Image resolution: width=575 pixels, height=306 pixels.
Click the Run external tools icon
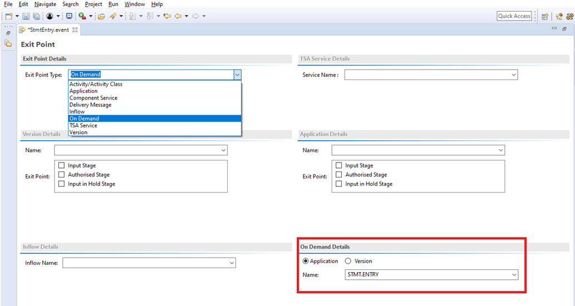tap(82, 16)
